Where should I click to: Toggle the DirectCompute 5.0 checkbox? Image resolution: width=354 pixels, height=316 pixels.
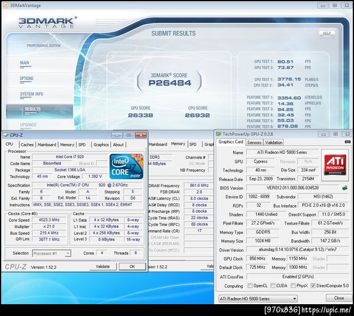(x=313, y=285)
